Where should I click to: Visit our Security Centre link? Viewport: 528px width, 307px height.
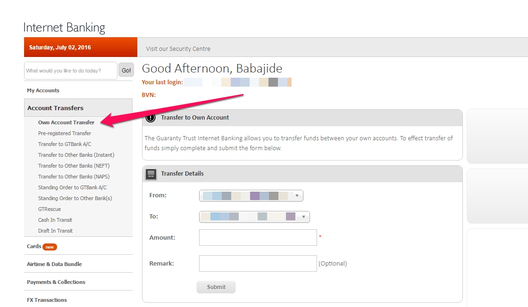[178, 48]
